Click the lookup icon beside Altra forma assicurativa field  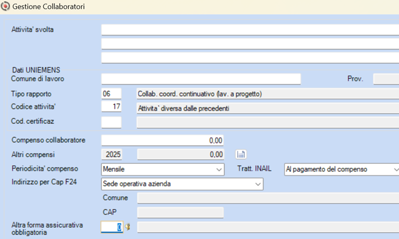tap(127, 227)
